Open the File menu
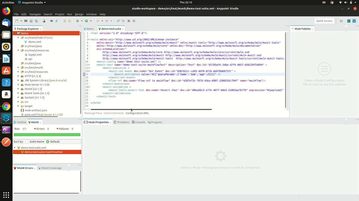This screenshot has height=201, width=359. point(16,14)
